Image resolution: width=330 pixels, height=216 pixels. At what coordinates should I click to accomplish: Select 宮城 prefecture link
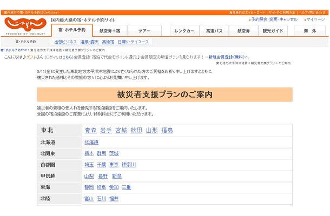[x=121, y=130]
